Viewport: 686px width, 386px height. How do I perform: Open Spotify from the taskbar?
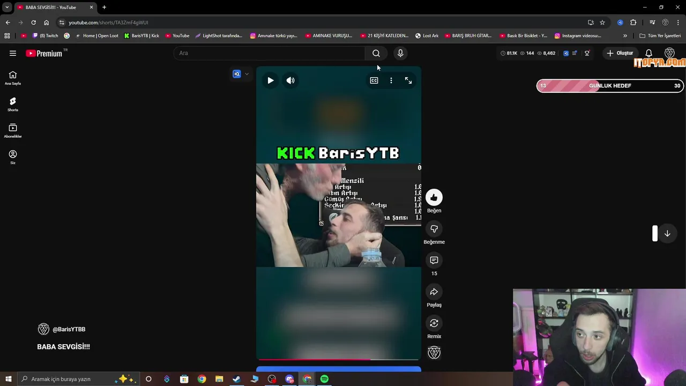pyautogui.click(x=324, y=379)
